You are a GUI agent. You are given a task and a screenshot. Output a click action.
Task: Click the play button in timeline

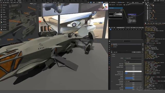click(x=121, y=28)
